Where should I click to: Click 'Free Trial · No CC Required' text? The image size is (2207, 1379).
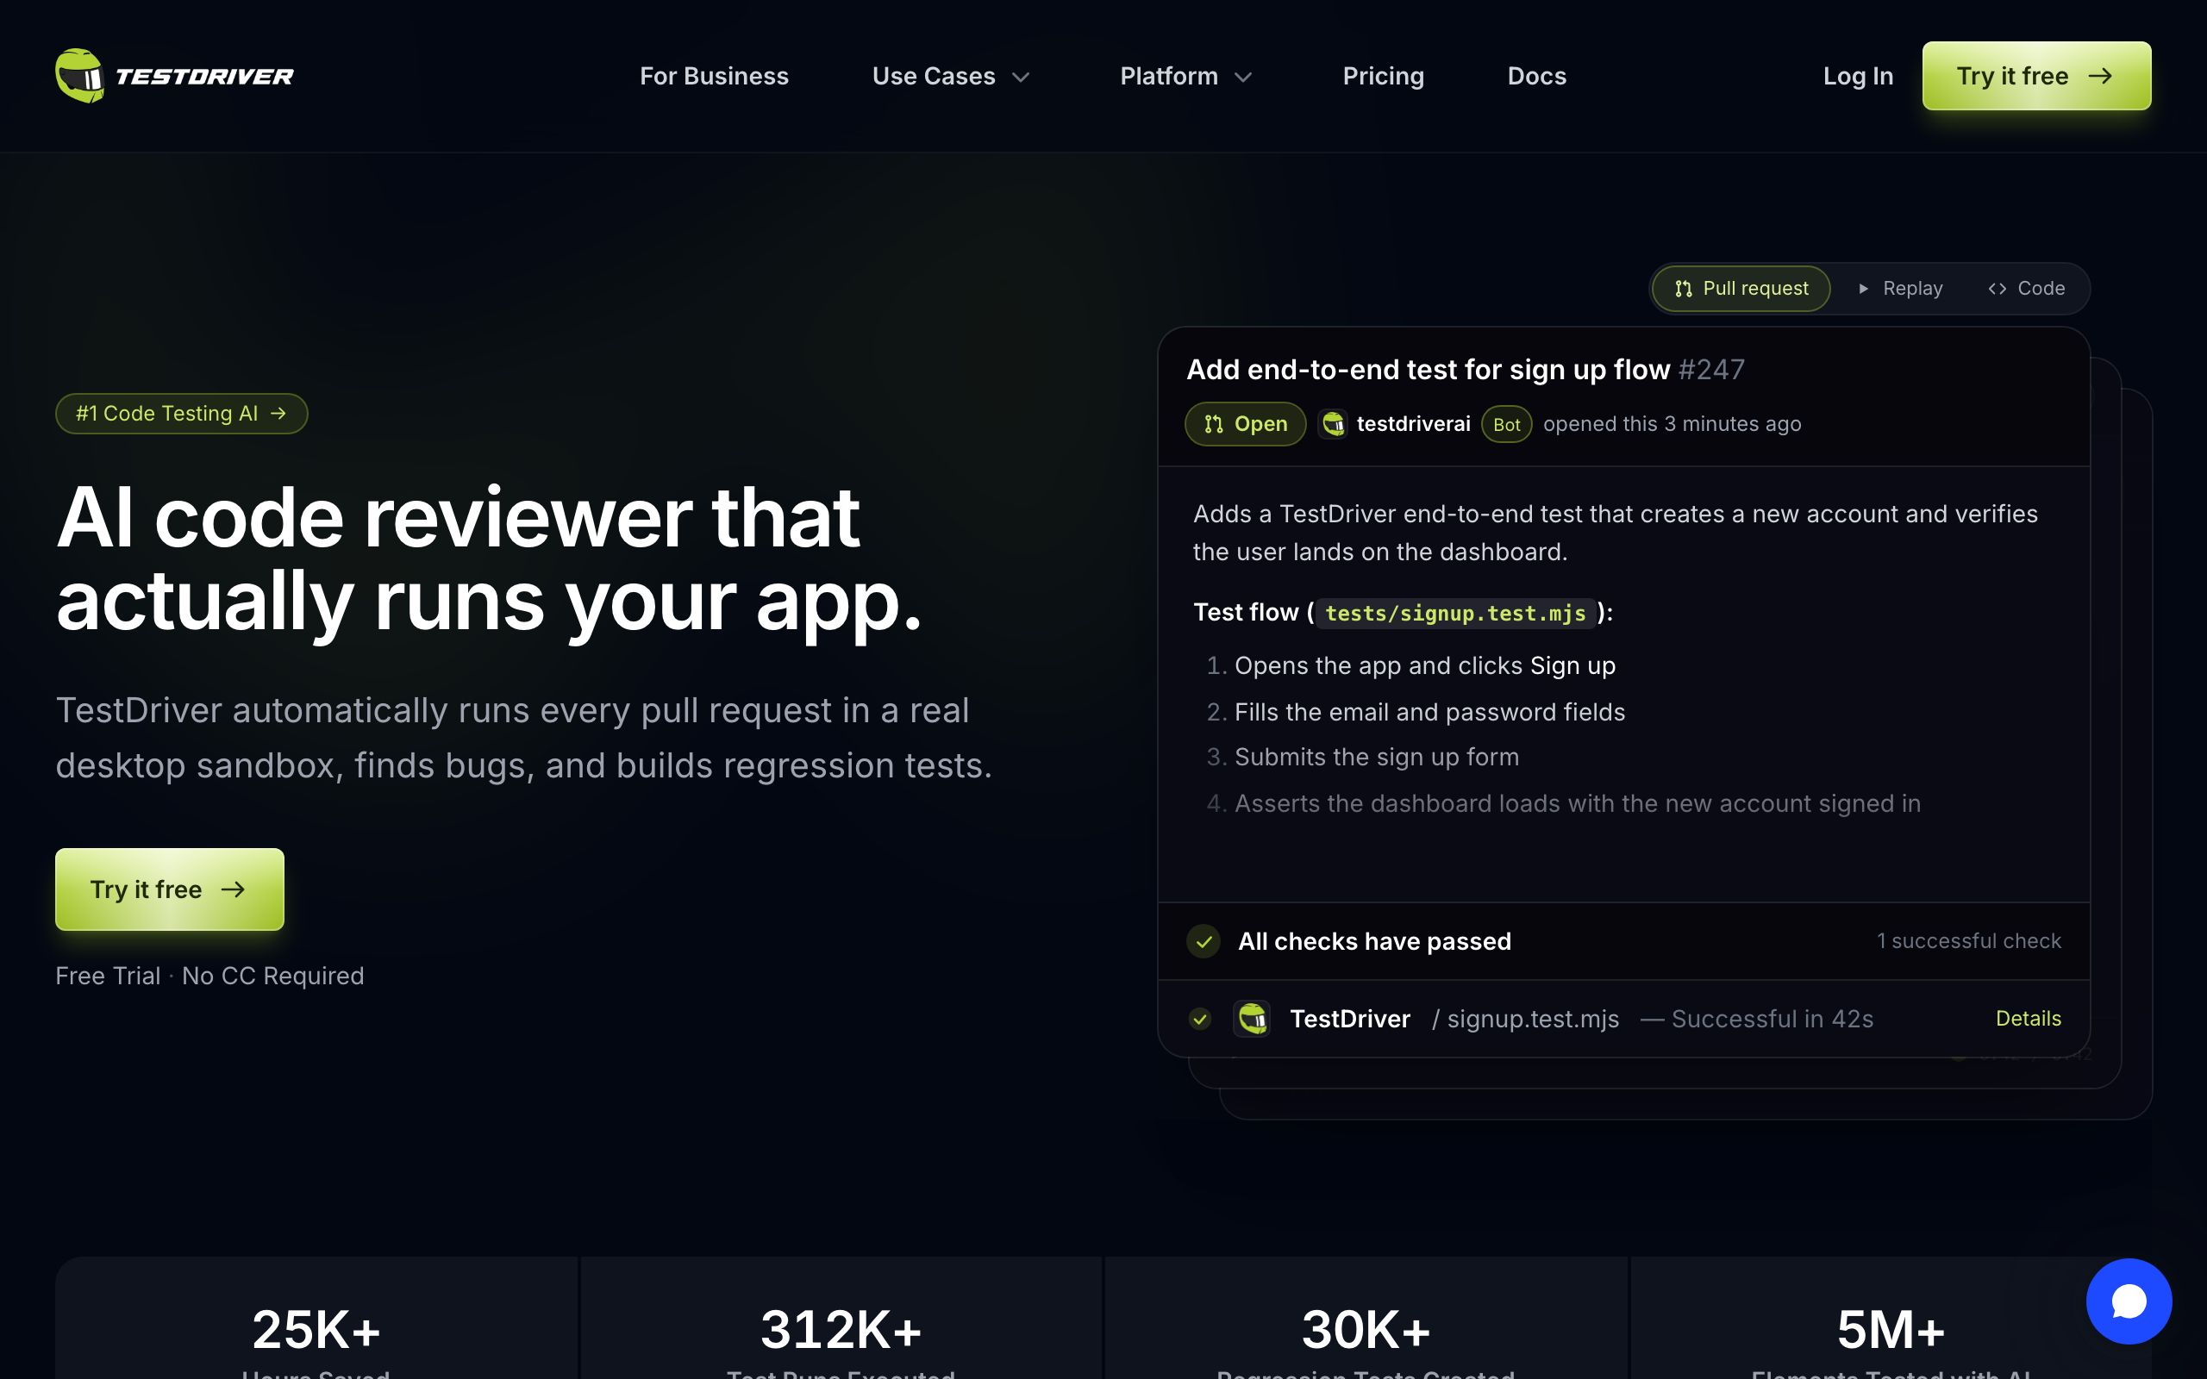(x=209, y=976)
